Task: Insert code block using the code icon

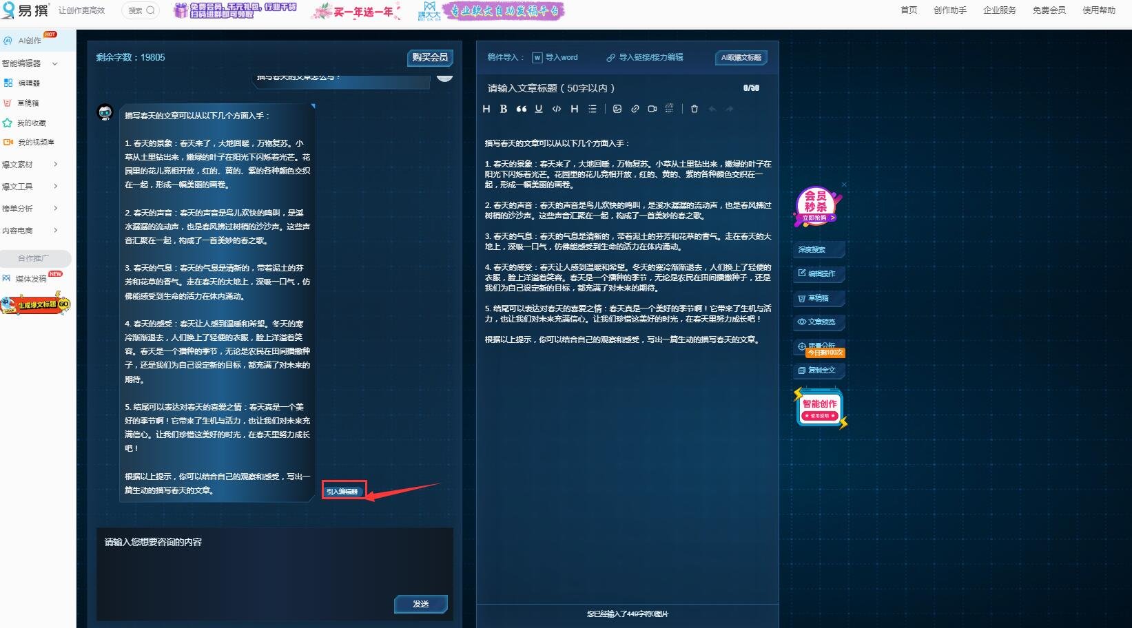Action: click(x=557, y=109)
